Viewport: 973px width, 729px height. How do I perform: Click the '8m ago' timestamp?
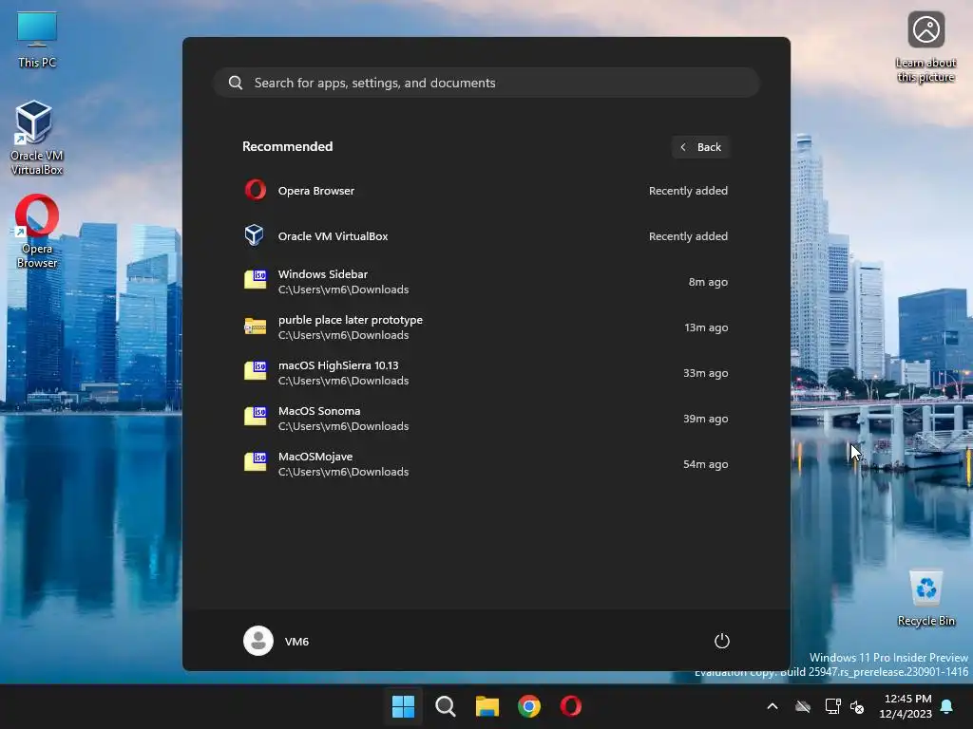708,281
